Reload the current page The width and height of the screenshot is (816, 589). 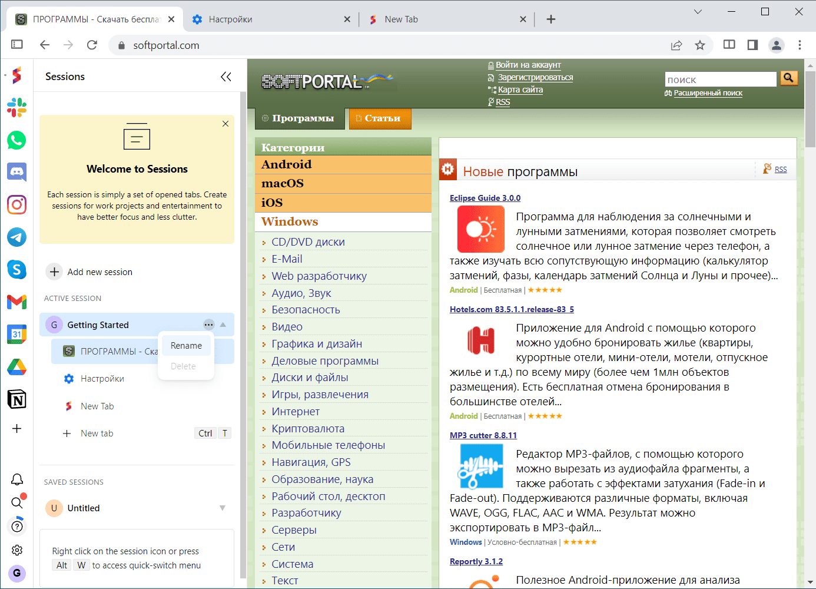[92, 45]
